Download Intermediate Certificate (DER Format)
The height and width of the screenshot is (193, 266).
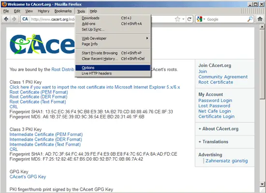(x=45, y=139)
